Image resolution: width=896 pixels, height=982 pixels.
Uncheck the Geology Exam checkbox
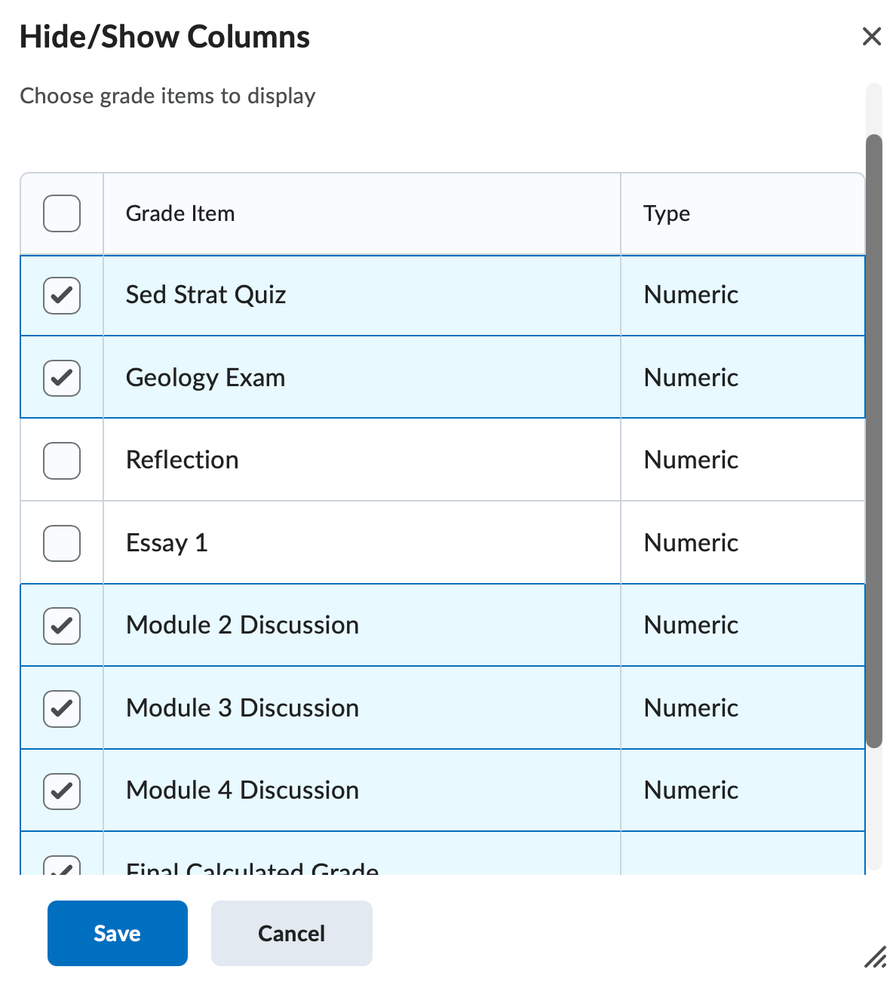(61, 378)
